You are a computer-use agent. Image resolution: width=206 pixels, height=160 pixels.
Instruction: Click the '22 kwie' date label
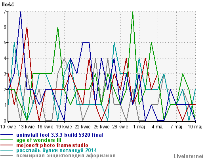coord(83,127)
